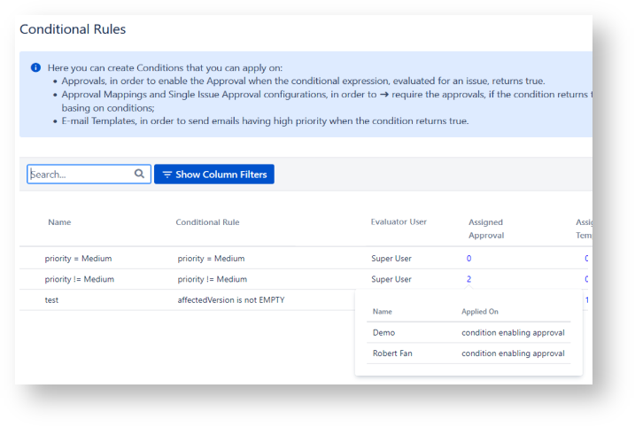635x427 pixels.
Task: Click the info icon in the blue banner
Action: pos(35,67)
